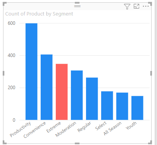Click the right edge resize handle
This screenshot has width=157, height=145.
point(151,73)
